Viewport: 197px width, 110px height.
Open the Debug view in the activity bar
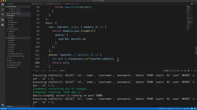(2, 20)
